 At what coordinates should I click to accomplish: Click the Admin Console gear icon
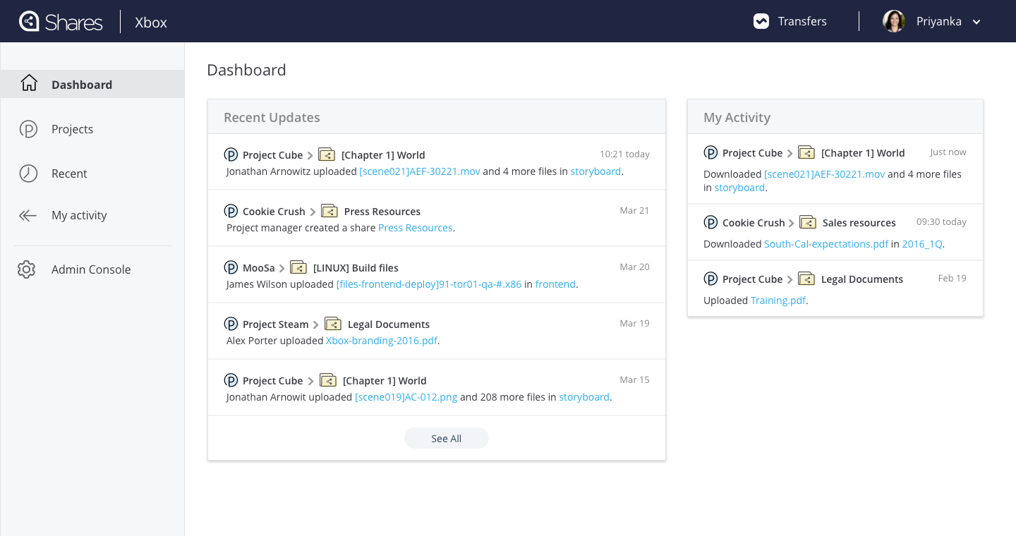pos(27,269)
